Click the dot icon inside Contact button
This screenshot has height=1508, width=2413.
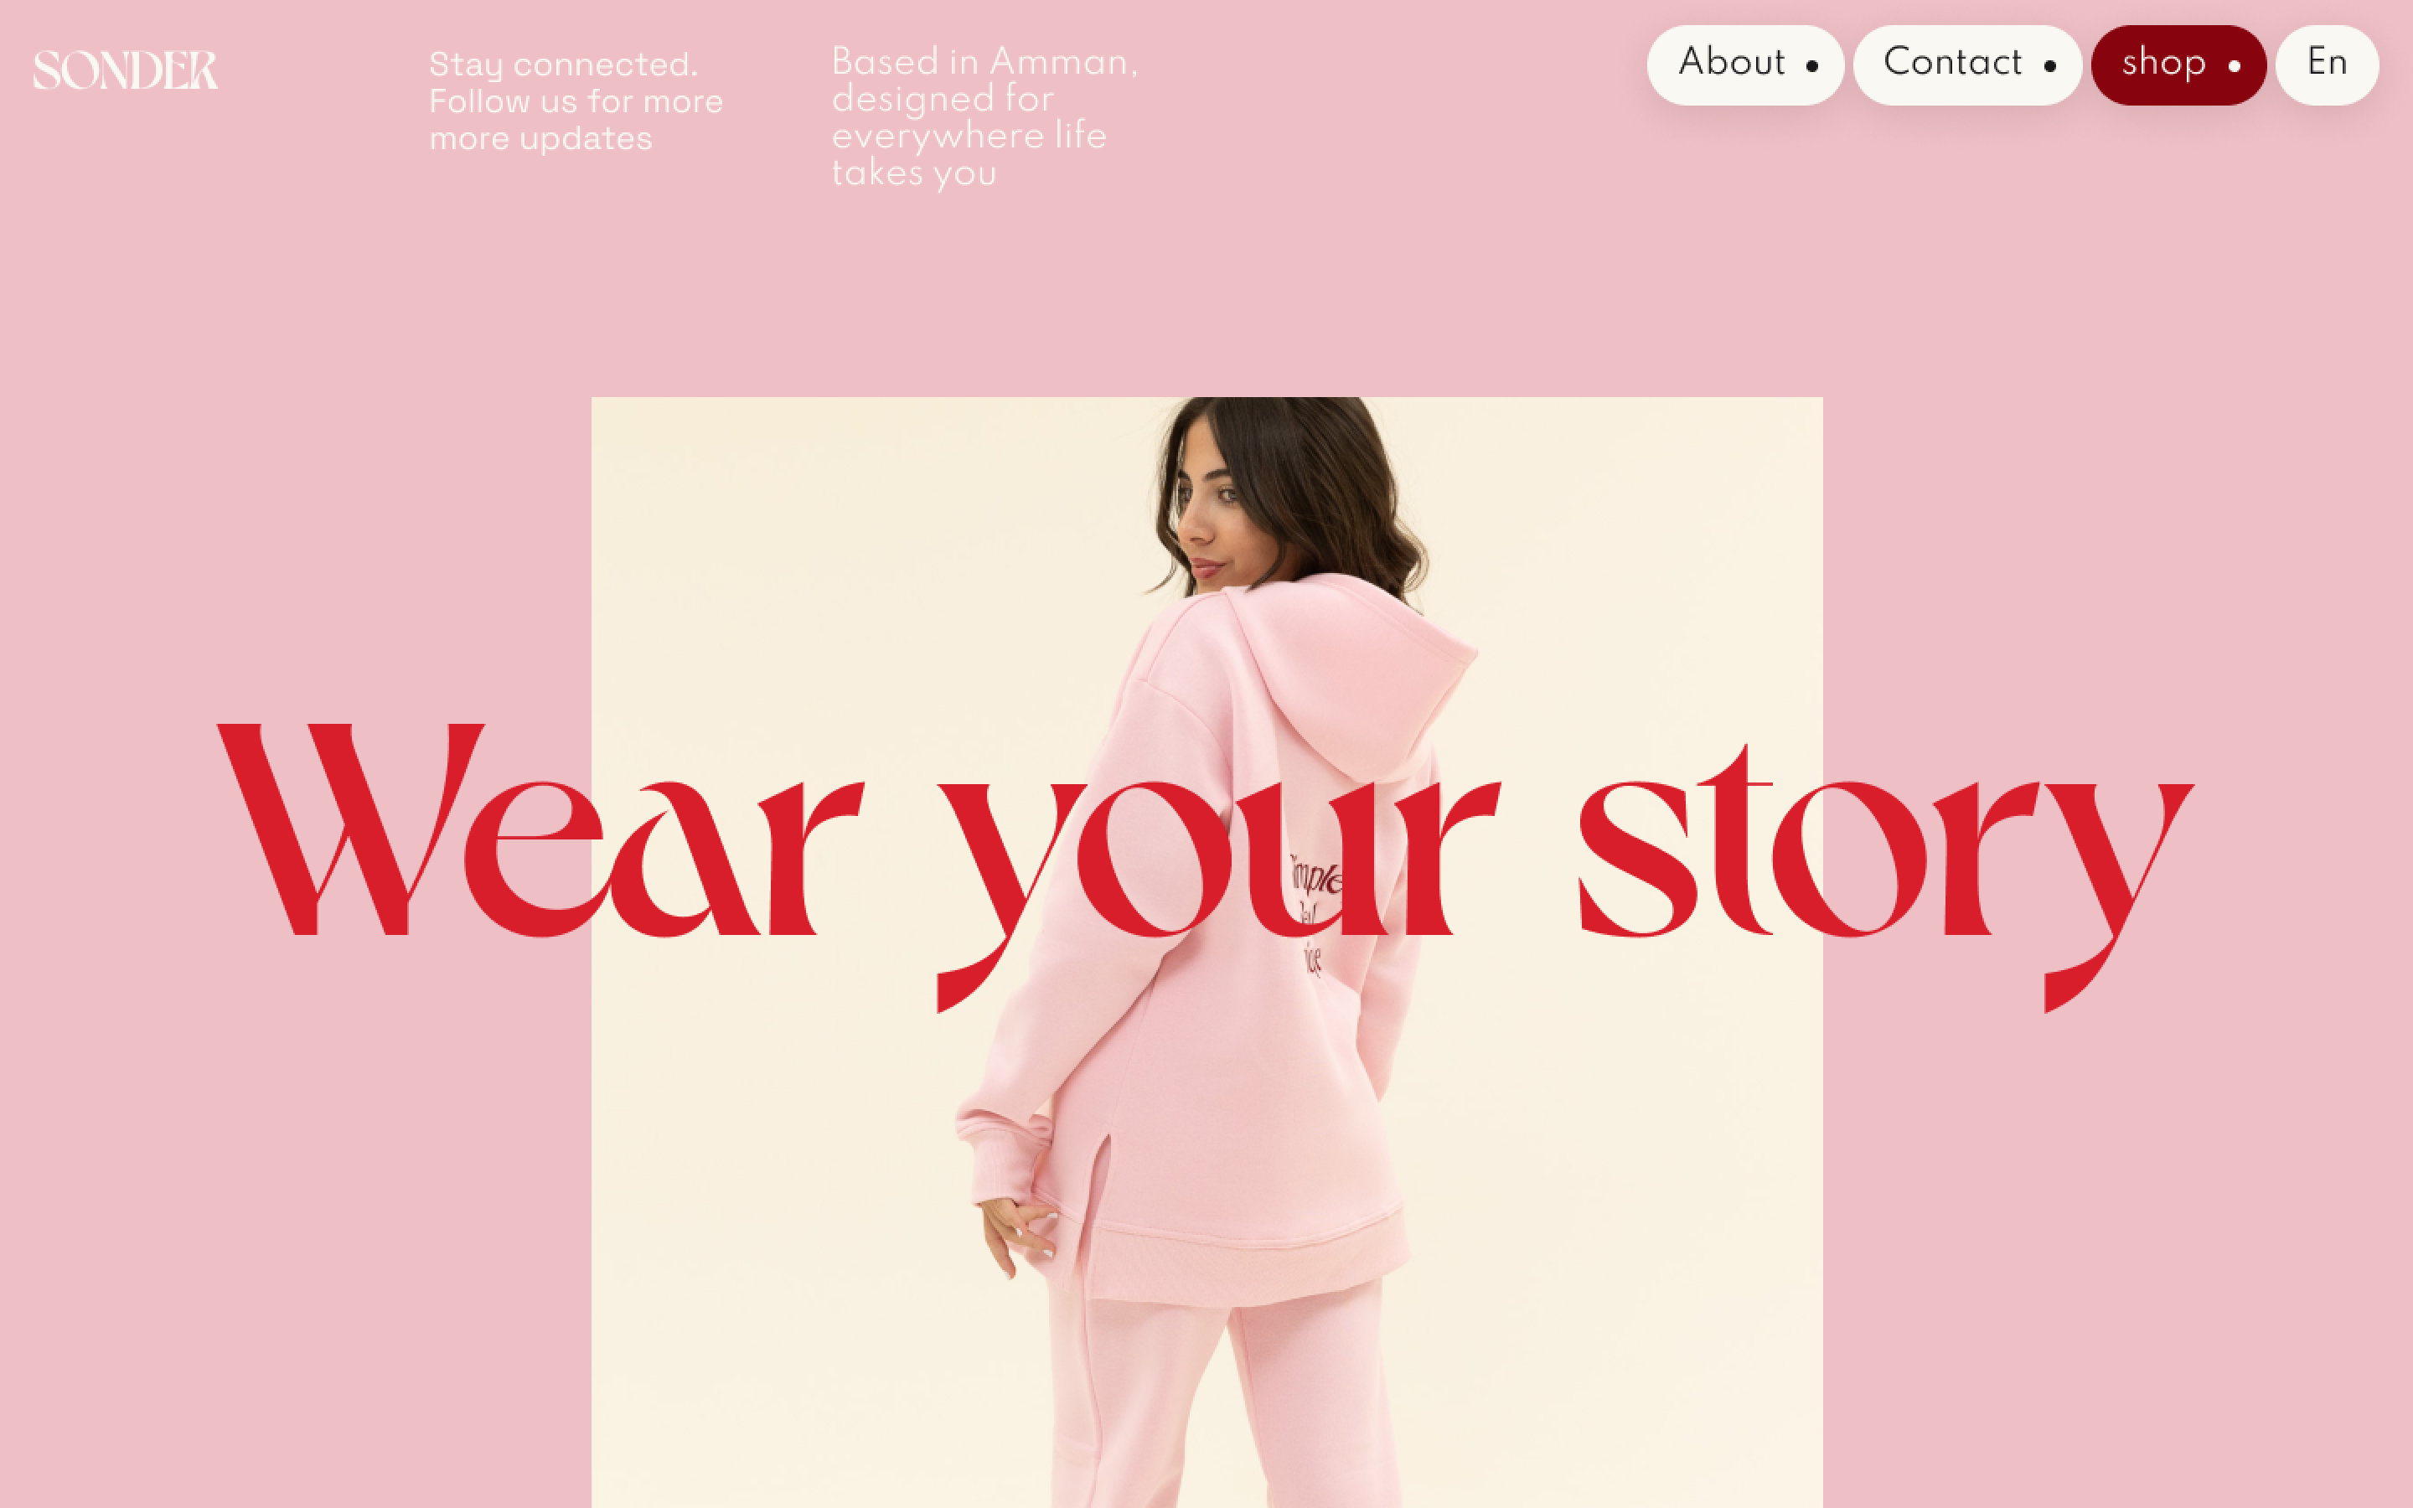[x=2050, y=67]
